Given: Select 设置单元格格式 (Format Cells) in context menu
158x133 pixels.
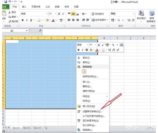Looking at the screenshot, I should (x=92, y=111).
